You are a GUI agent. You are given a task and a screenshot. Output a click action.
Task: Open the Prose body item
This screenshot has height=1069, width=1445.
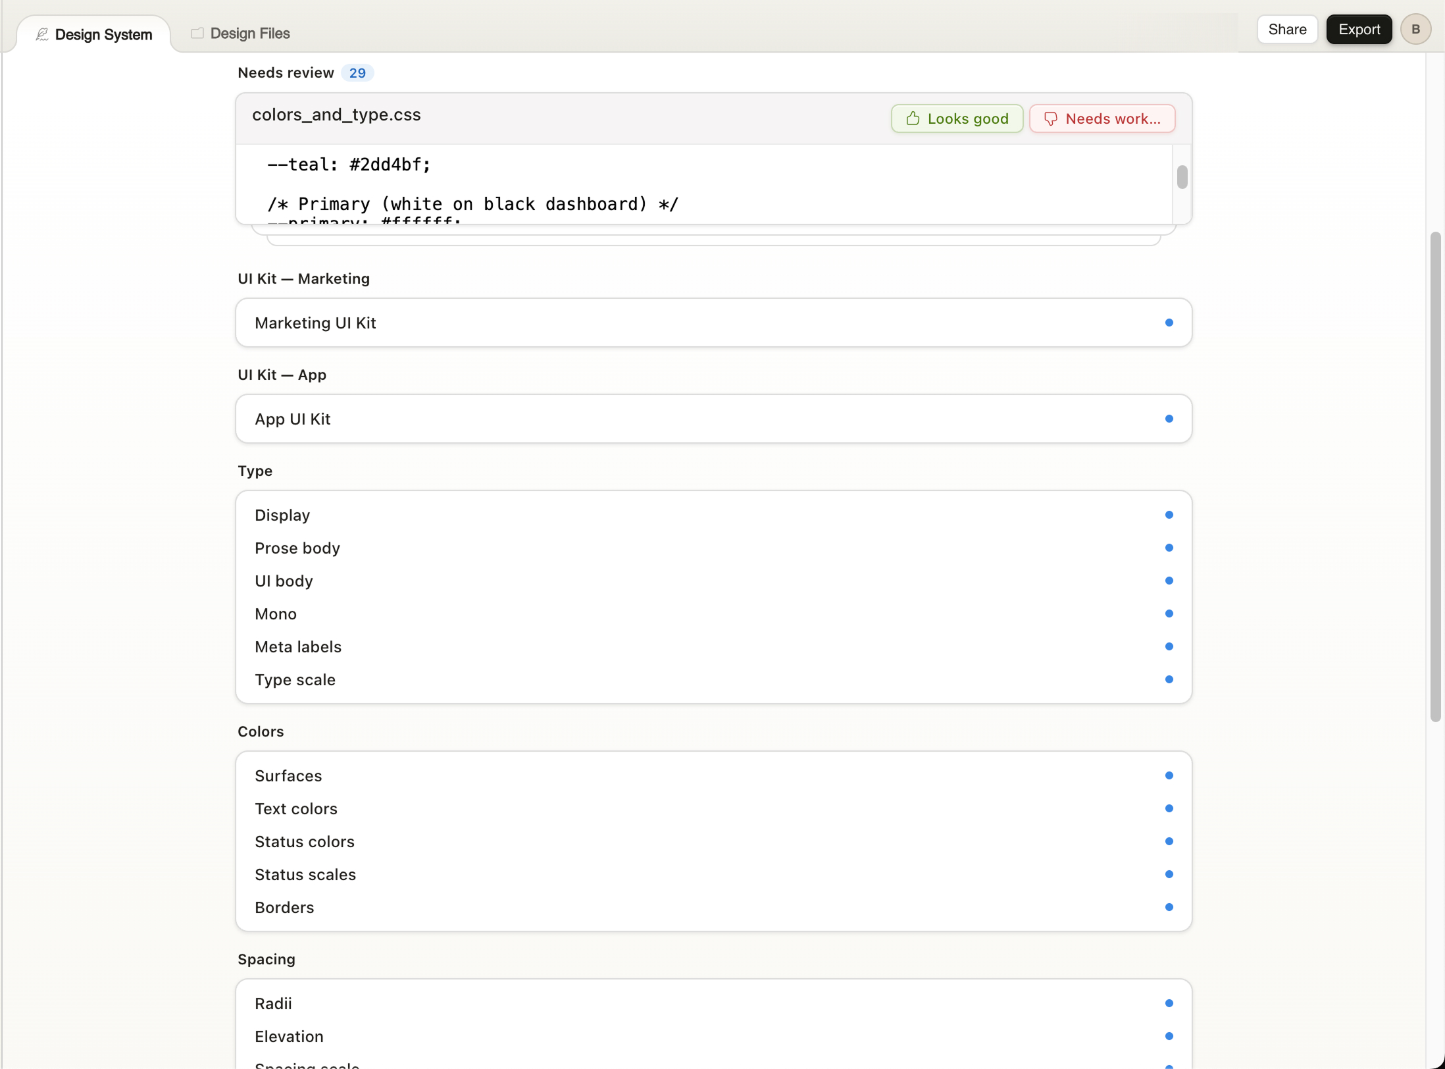(713, 548)
